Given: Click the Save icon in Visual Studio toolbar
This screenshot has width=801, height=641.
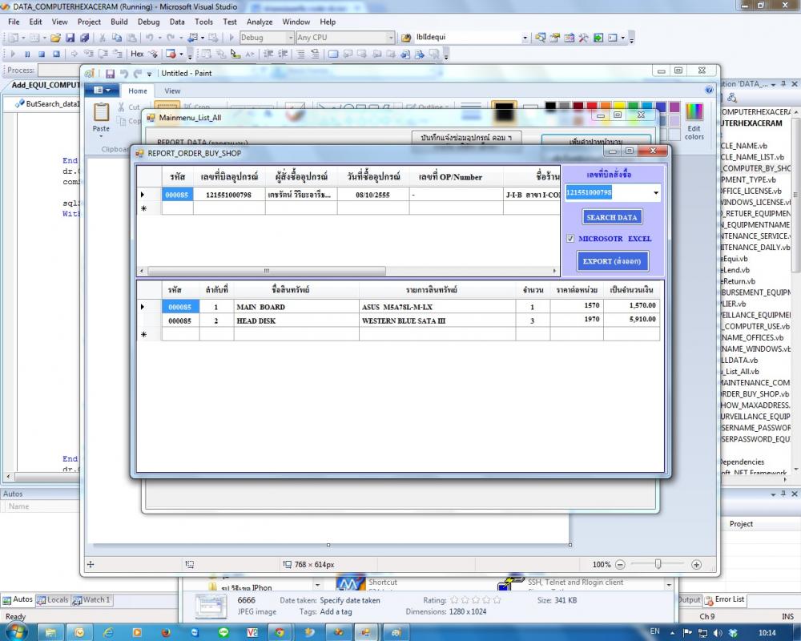Looking at the screenshot, I should 70,38.
